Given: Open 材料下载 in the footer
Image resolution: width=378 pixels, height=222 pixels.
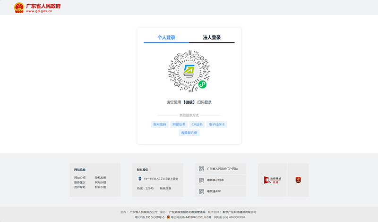Looking at the screenshot, I should pyautogui.click(x=100, y=187).
